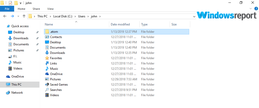This screenshot has height=108, width=259.
Task: Select the Searches folder in the file list
Action: pos(56,90)
